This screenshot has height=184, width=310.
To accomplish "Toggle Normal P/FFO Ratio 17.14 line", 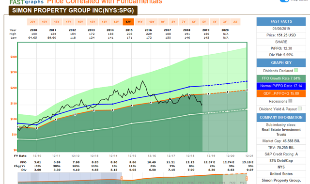I will click(281, 86).
